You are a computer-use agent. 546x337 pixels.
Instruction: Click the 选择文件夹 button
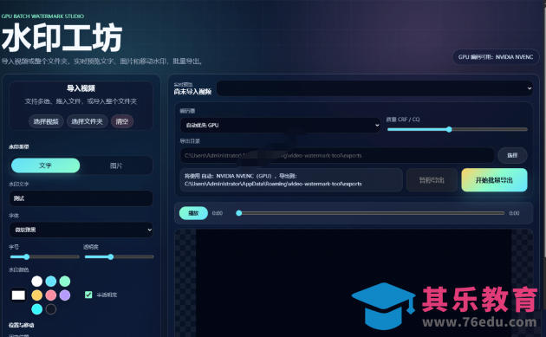coord(87,121)
